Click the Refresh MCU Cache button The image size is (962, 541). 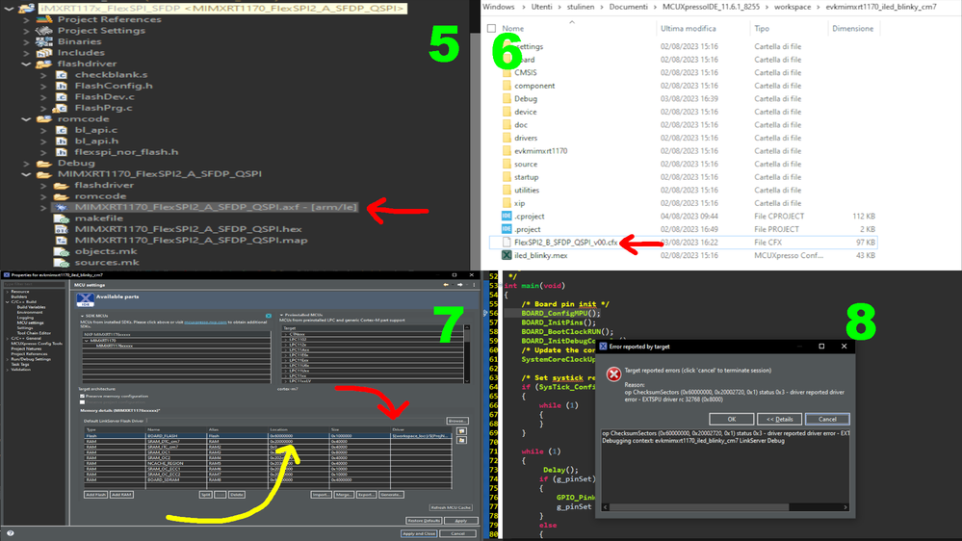pyautogui.click(x=451, y=508)
